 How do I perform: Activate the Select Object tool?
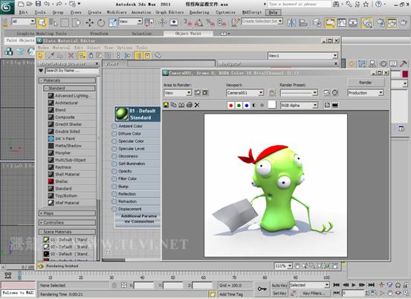[42, 23]
